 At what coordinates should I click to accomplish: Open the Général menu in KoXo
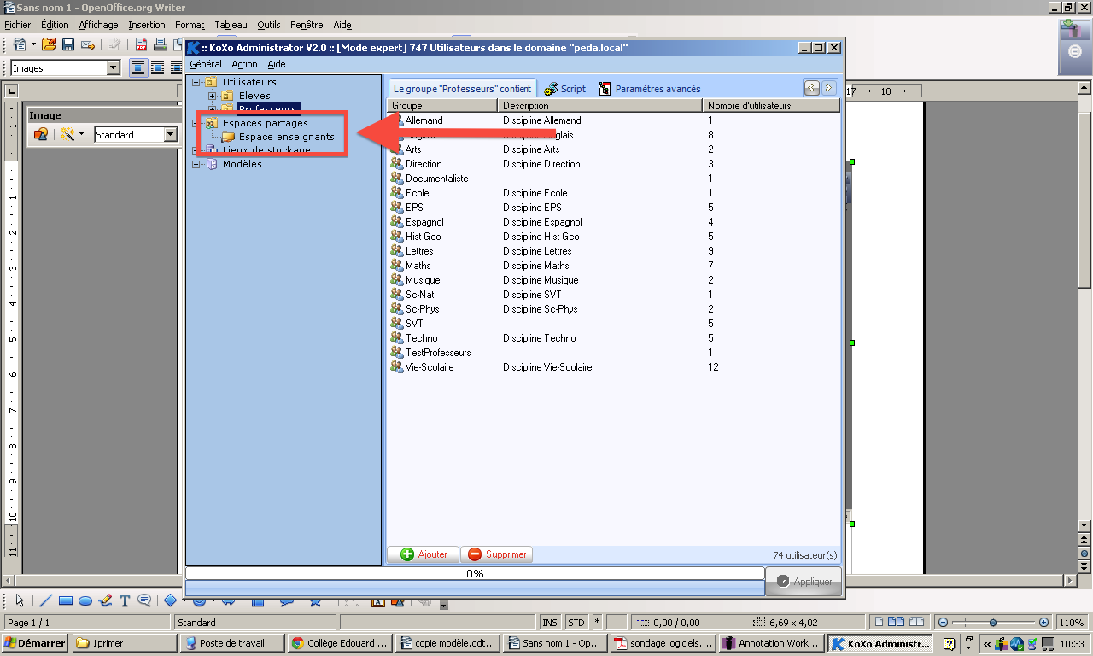[x=206, y=64]
